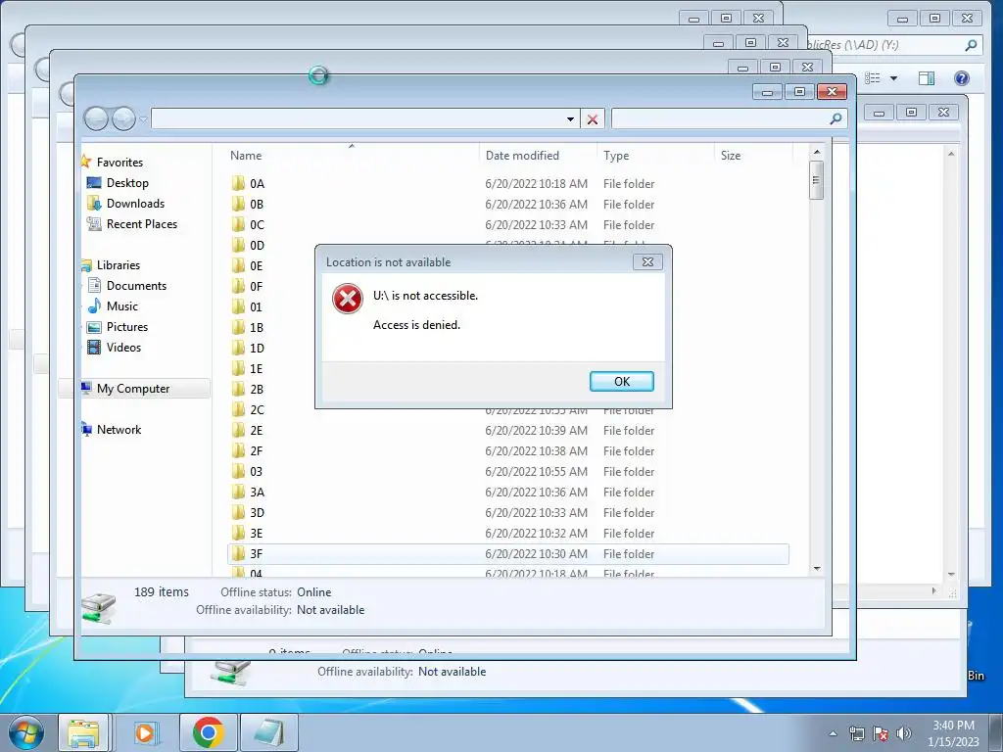
Task: Select folder 1D
Action: point(257,348)
